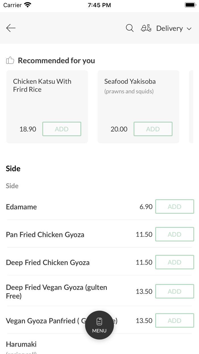Add Pan Fried Chicken Gyoza
Viewport: 199px width, 354px height.
[x=175, y=234]
